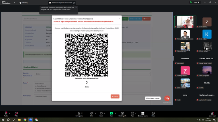Click the QR code image
The width and height of the screenshot is (218, 122).
pyautogui.click(x=87, y=55)
